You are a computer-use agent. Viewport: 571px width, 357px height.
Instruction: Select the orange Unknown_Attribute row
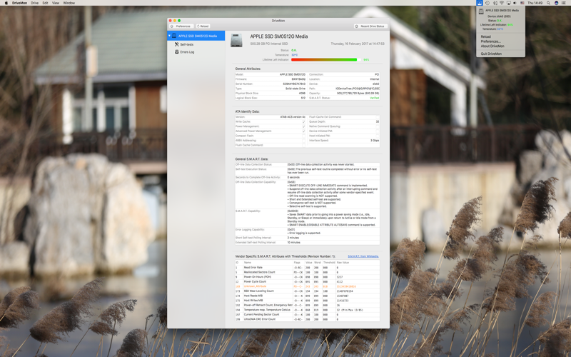tap(307, 286)
